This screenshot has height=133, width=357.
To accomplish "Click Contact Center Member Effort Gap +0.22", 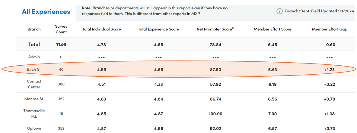I will click(x=330, y=84).
